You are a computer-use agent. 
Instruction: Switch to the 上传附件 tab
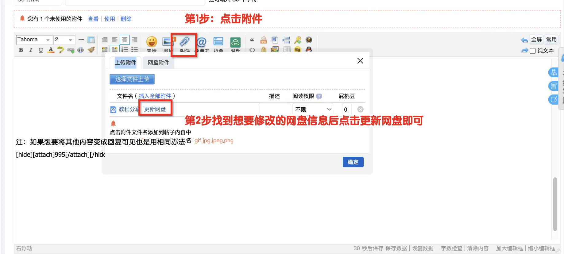tap(126, 63)
